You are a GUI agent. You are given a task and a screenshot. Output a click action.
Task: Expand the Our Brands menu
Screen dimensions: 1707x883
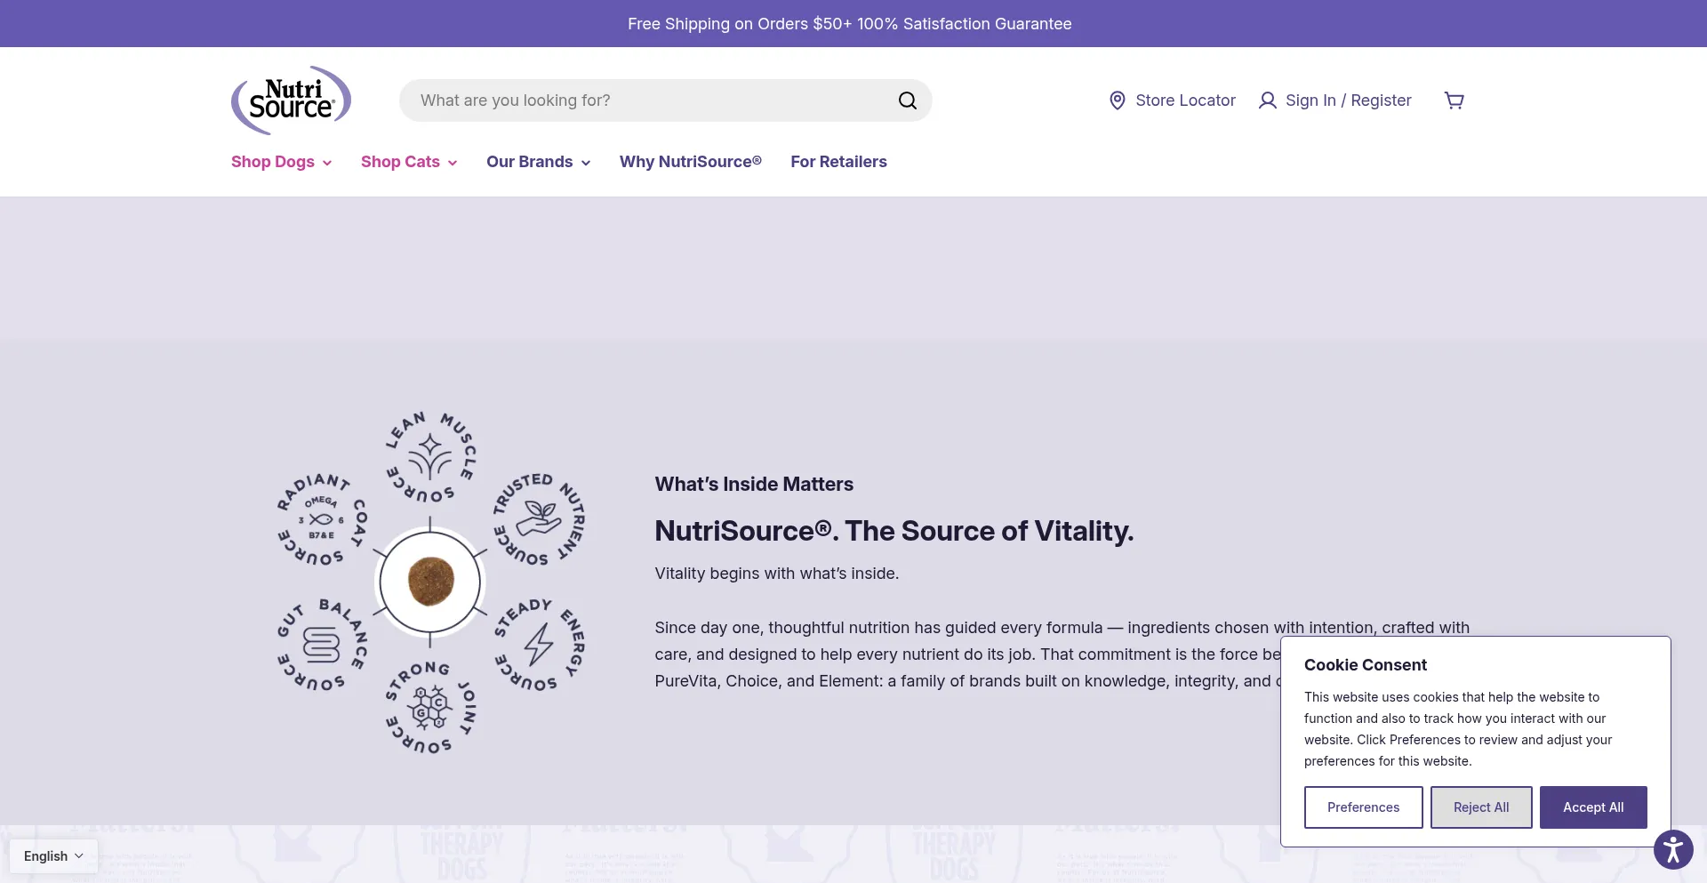[538, 162]
